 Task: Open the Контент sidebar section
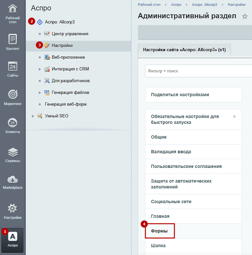coord(13,40)
